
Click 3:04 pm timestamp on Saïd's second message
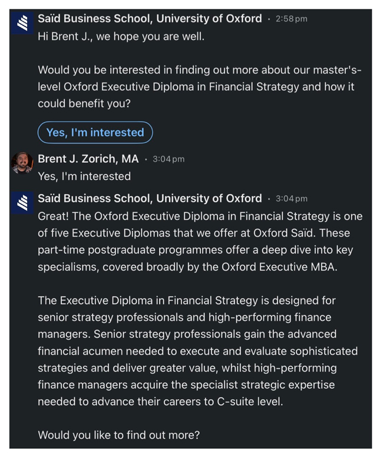(x=291, y=199)
